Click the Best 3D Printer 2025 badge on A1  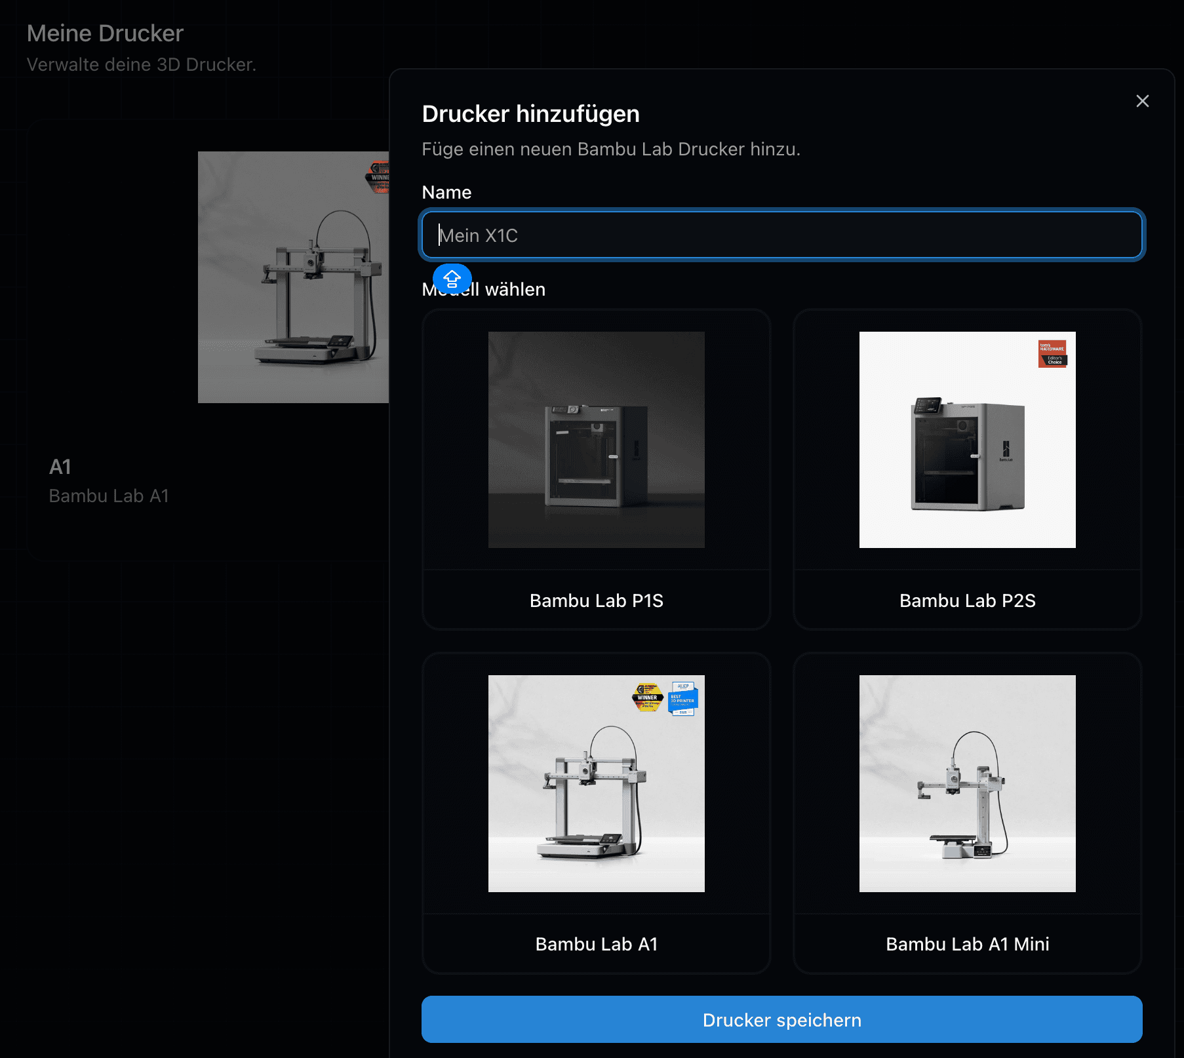point(683,699)
